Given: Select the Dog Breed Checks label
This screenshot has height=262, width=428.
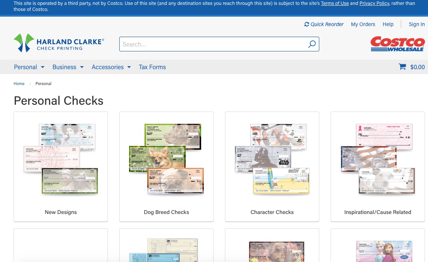Looking at the screenshot, I should 166,212.
